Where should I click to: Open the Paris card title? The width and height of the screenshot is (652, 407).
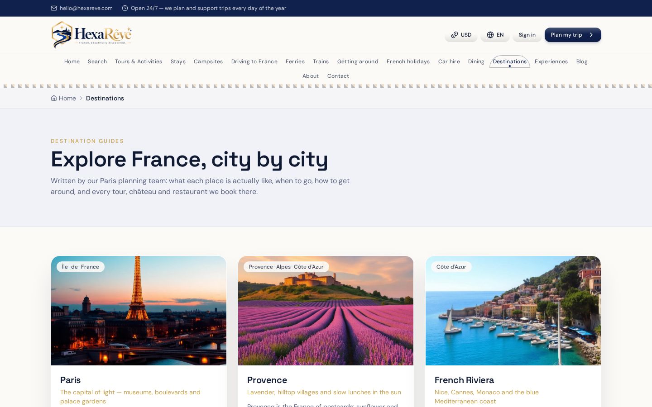pos(70,380)
